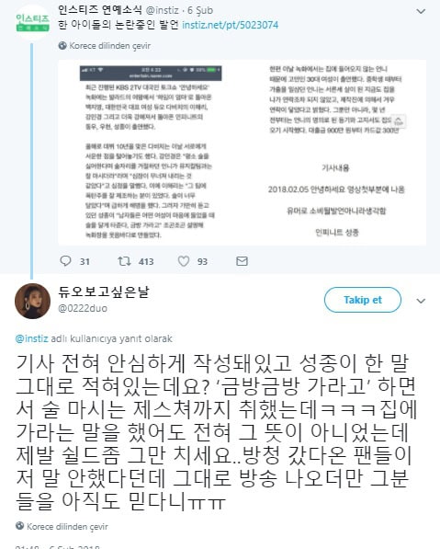Retweet using the arrows icon
440x549 pixels.
tap(124, 261)
